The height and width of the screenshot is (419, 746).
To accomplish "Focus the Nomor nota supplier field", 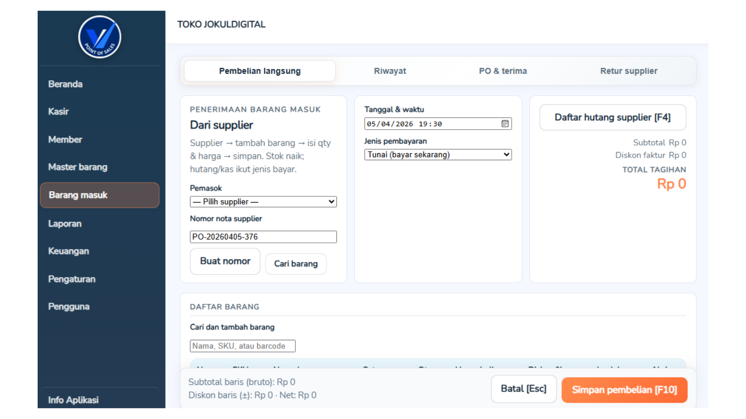I will 263,237.
